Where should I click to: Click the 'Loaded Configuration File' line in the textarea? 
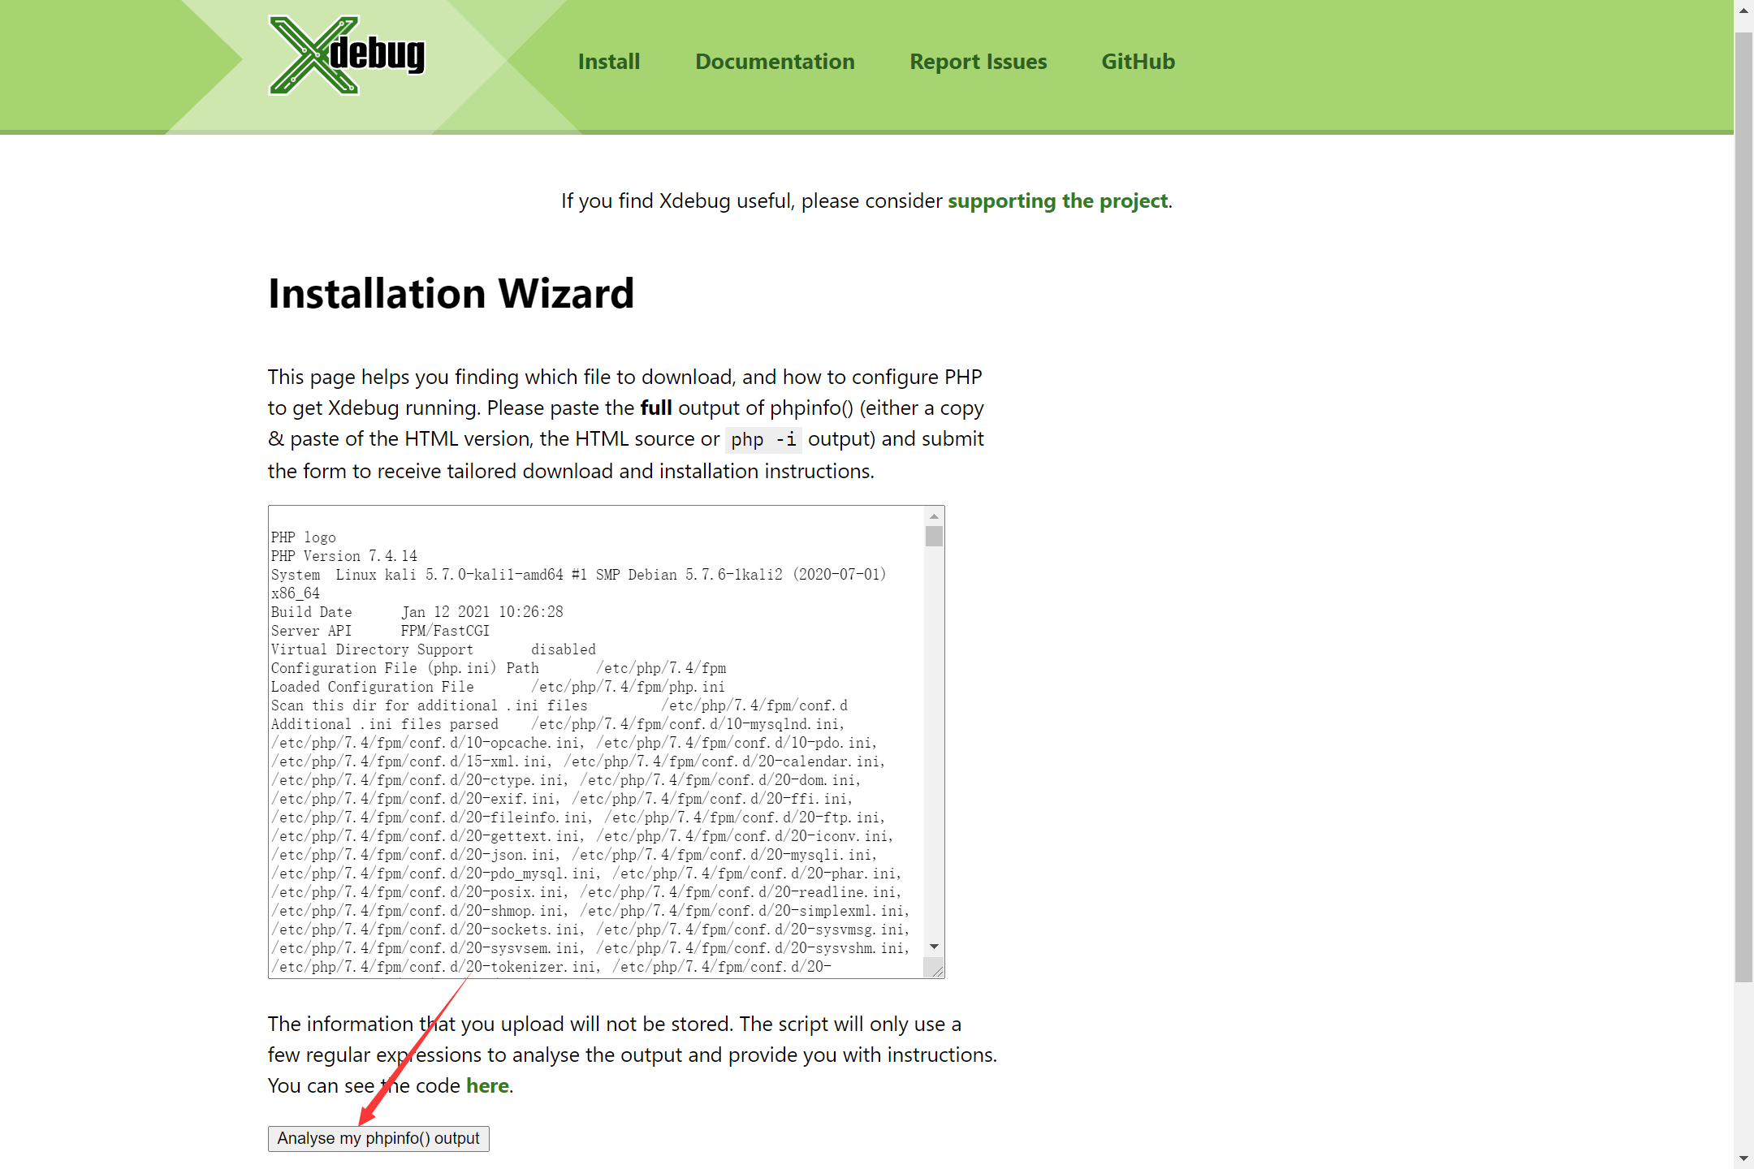click(x=372, y=687)
